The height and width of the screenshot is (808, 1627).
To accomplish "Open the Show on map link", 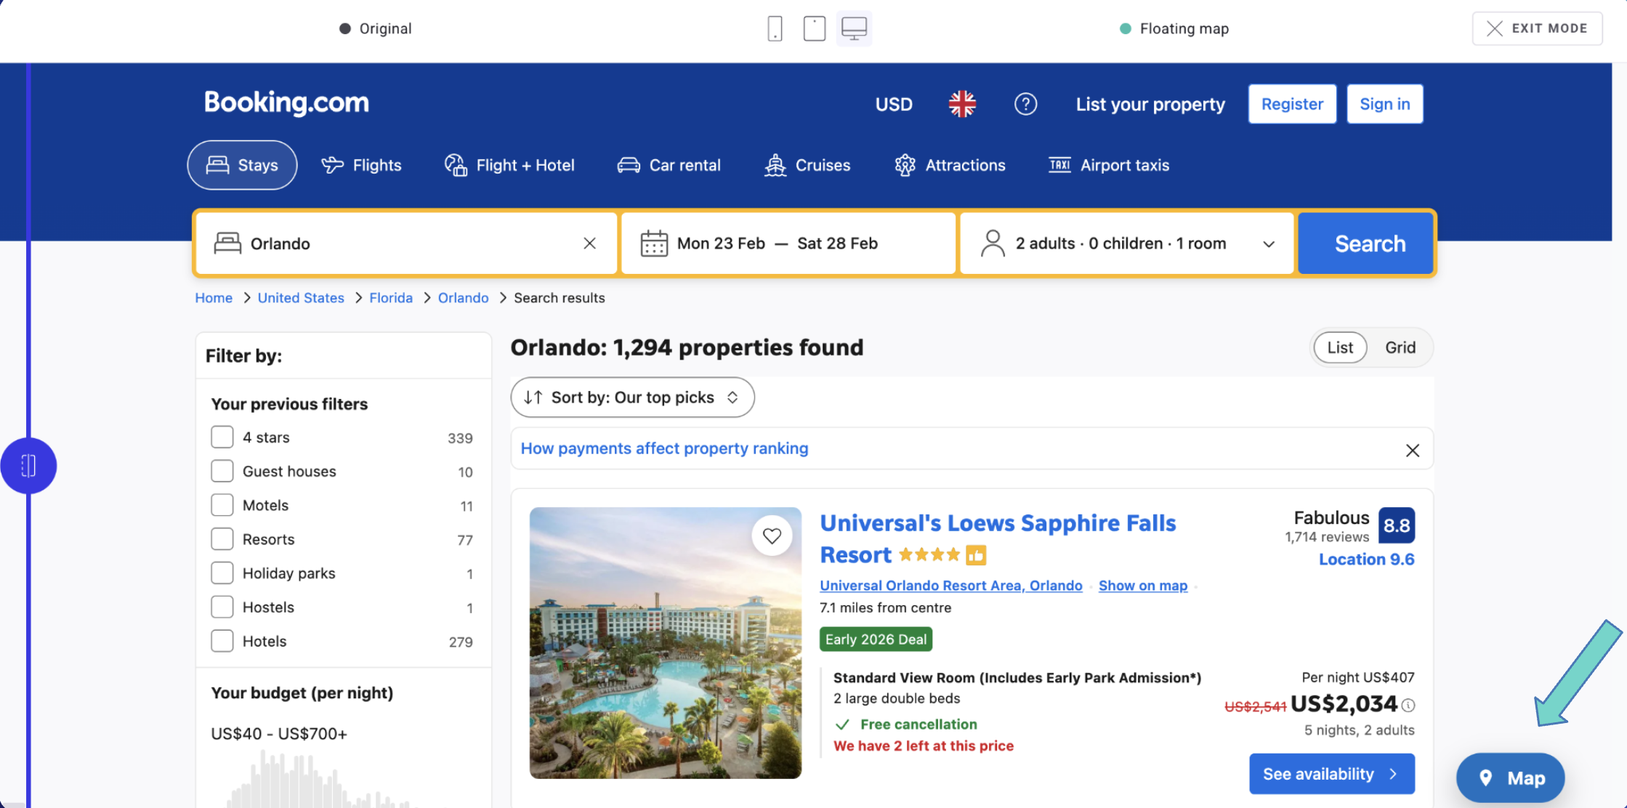I will click(x=1142, y=586).
